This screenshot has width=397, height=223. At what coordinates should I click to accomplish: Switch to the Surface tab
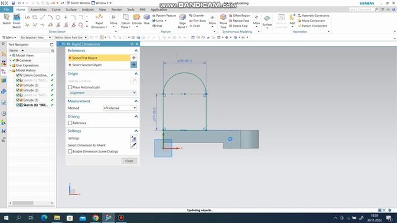71,10
